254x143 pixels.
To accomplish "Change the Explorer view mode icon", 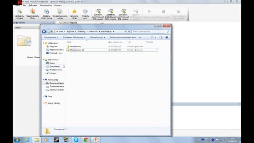I will click(152, 37).
